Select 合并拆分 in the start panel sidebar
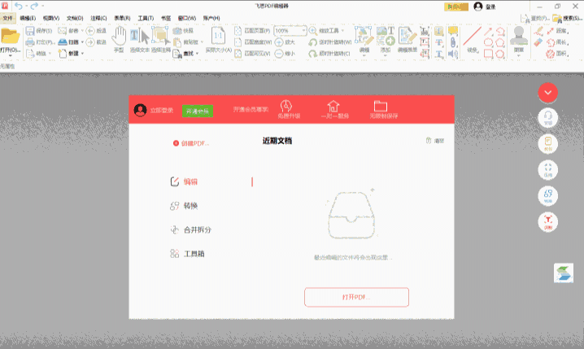The image size is (584, 349). click(190, 229)
